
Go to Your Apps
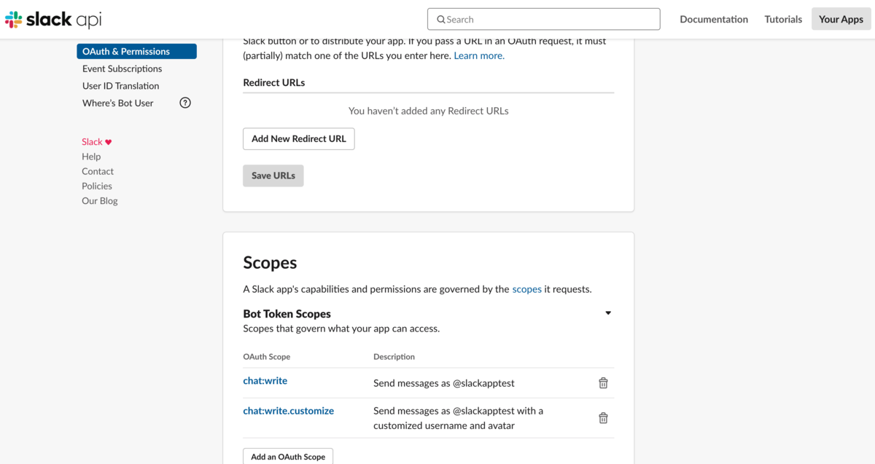click(x=841, y=19)
